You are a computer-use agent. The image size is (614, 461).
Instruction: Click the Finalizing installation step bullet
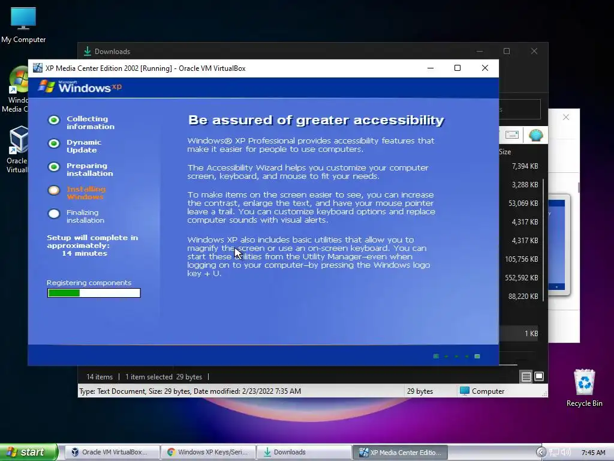point(54,214)
